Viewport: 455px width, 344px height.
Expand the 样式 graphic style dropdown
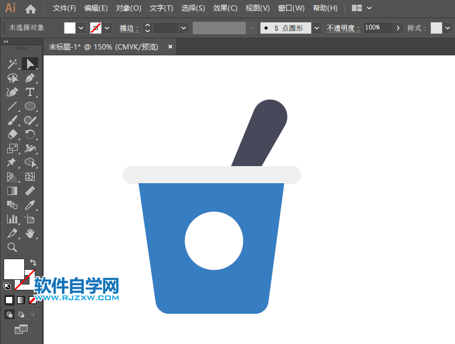click(447, 28)
